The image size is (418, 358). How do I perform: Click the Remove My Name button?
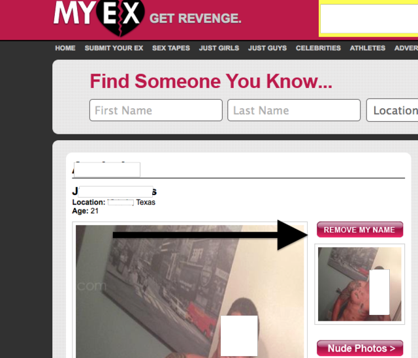pos(360,230)
